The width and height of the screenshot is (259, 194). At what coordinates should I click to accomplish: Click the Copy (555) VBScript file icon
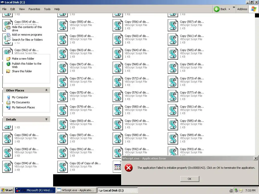(x=63, y=25)
